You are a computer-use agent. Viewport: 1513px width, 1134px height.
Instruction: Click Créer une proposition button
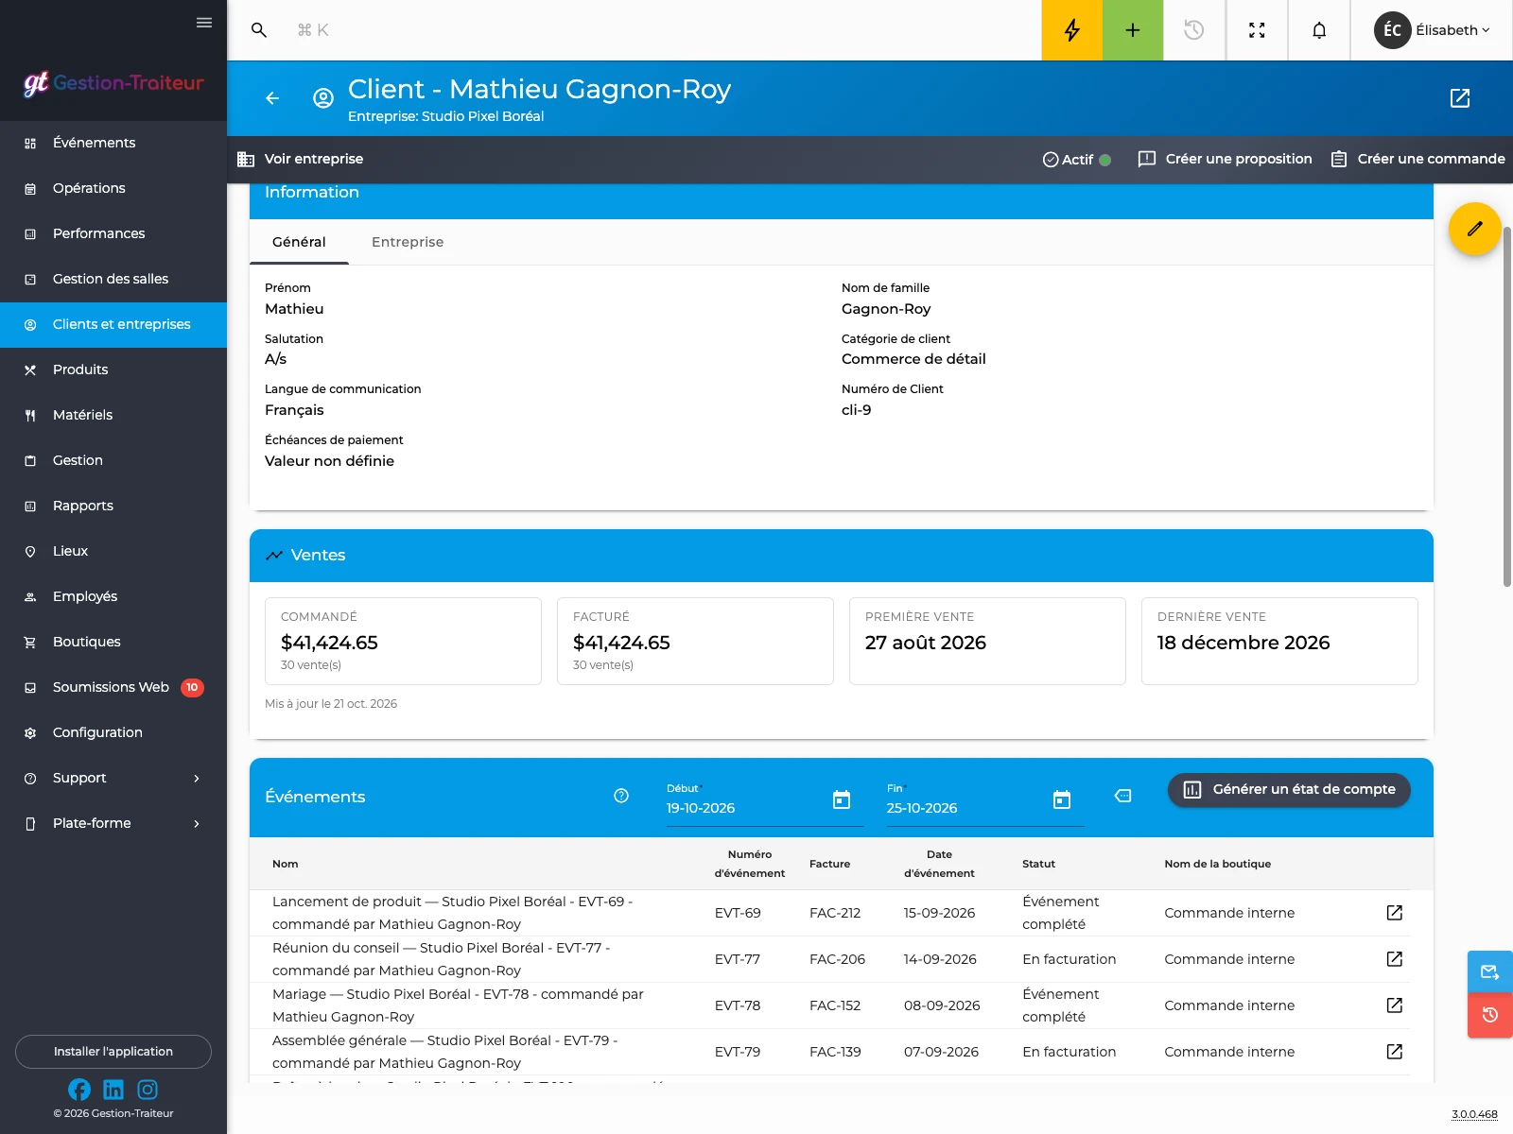[x=1226, y=159]
